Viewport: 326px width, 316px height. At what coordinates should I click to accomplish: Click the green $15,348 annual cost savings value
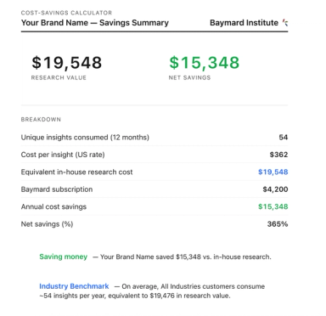pos(273,206)
